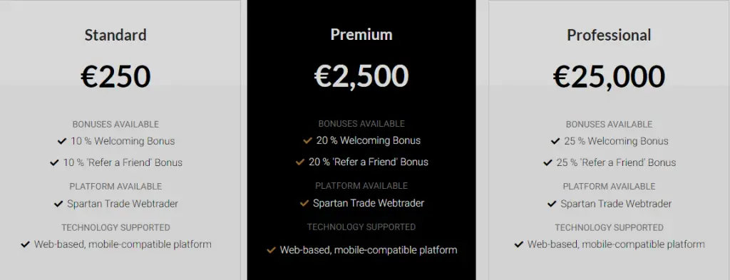Click Standard Web-based, mobile-compatible platform text
The height and width of the screenshot is (280, 730).
click(x=123, y=244)
